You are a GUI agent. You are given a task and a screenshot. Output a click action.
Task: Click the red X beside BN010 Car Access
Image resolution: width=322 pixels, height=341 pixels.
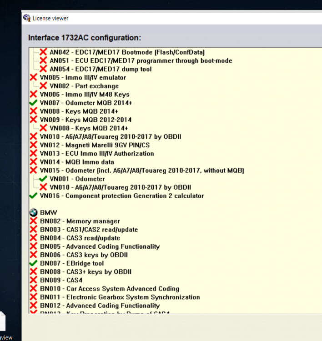[x=33, y=289]
